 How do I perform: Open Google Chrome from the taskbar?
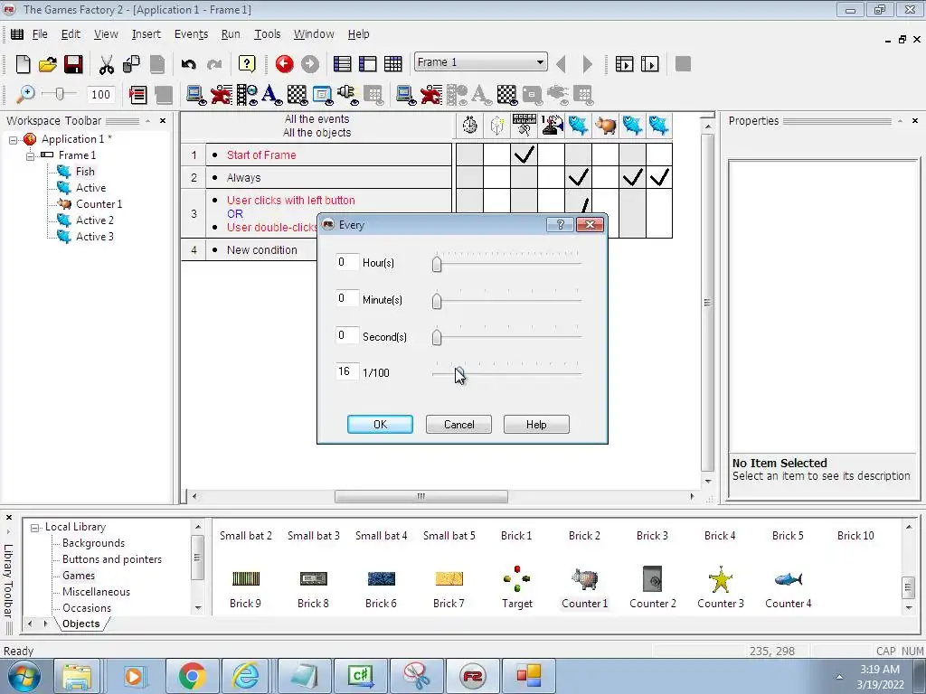[x=192, y=676]
